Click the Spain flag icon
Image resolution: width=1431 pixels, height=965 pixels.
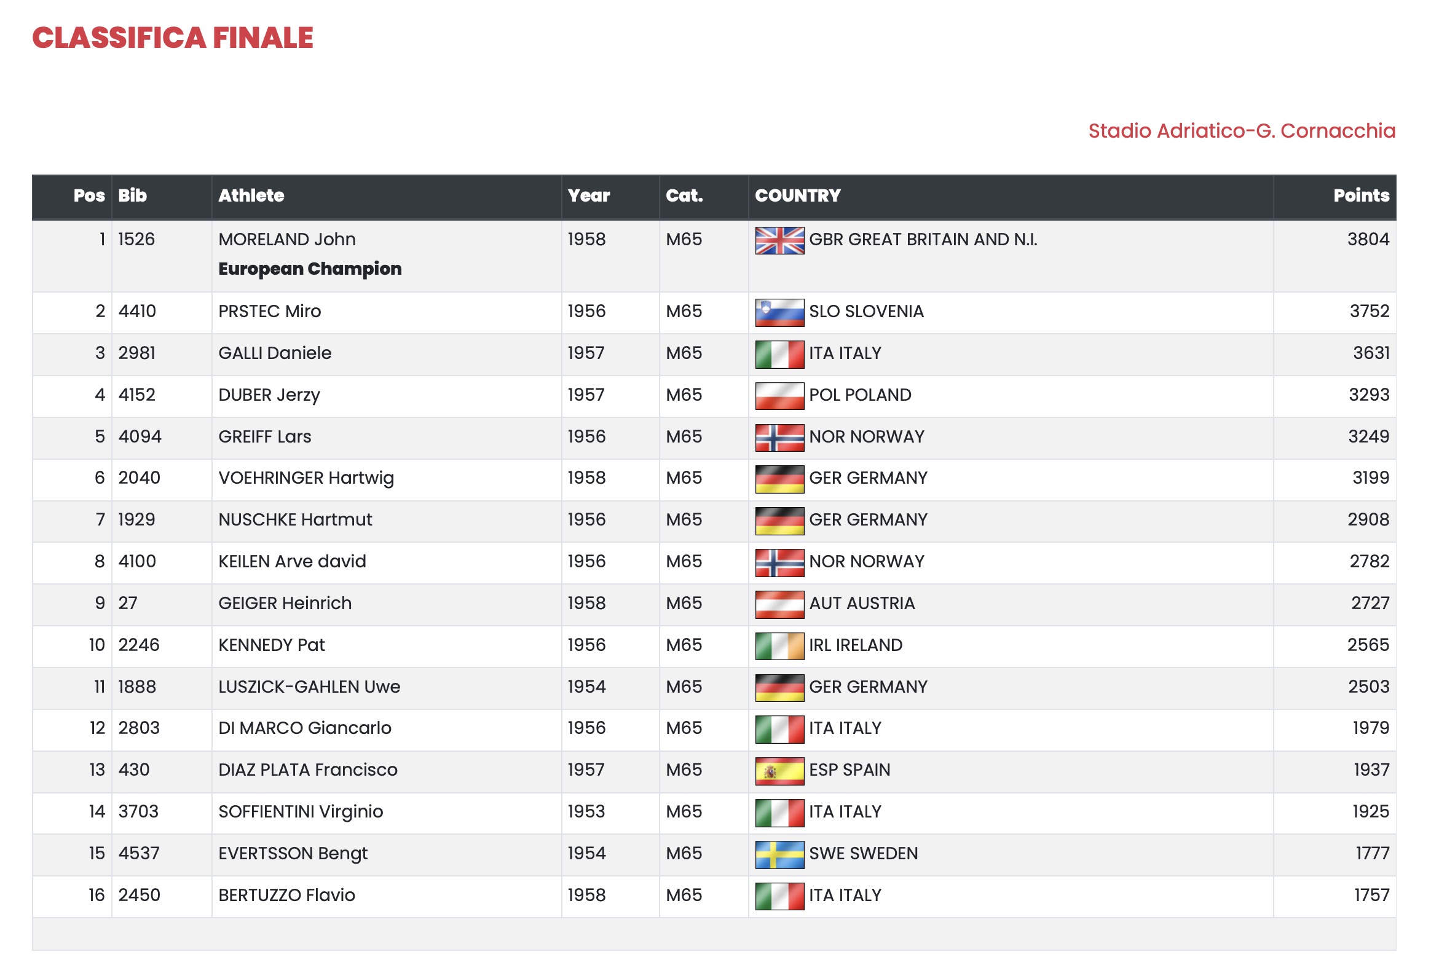[779, 771]
